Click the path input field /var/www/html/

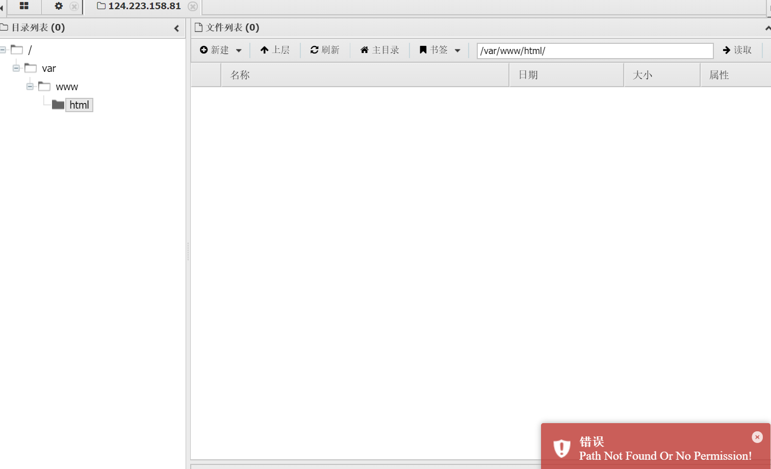coord(595,51)
